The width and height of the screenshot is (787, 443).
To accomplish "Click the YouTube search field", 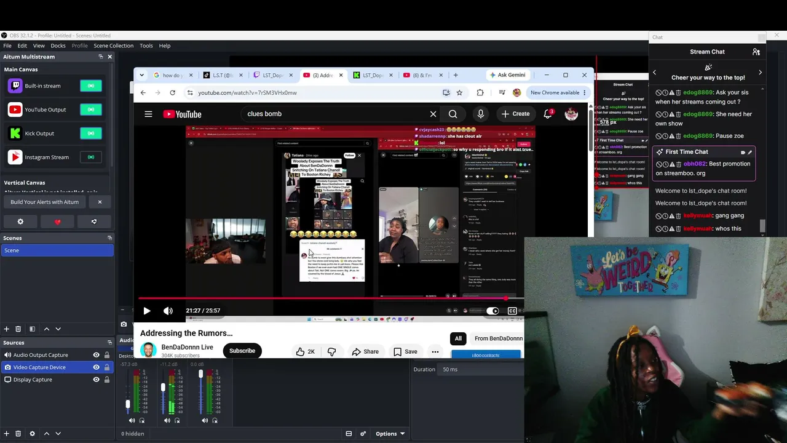I will point(335,114).
